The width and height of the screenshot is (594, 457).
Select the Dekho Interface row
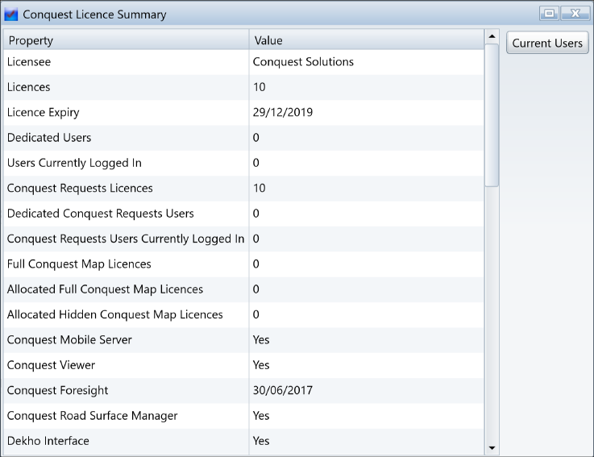click(243, 442)
